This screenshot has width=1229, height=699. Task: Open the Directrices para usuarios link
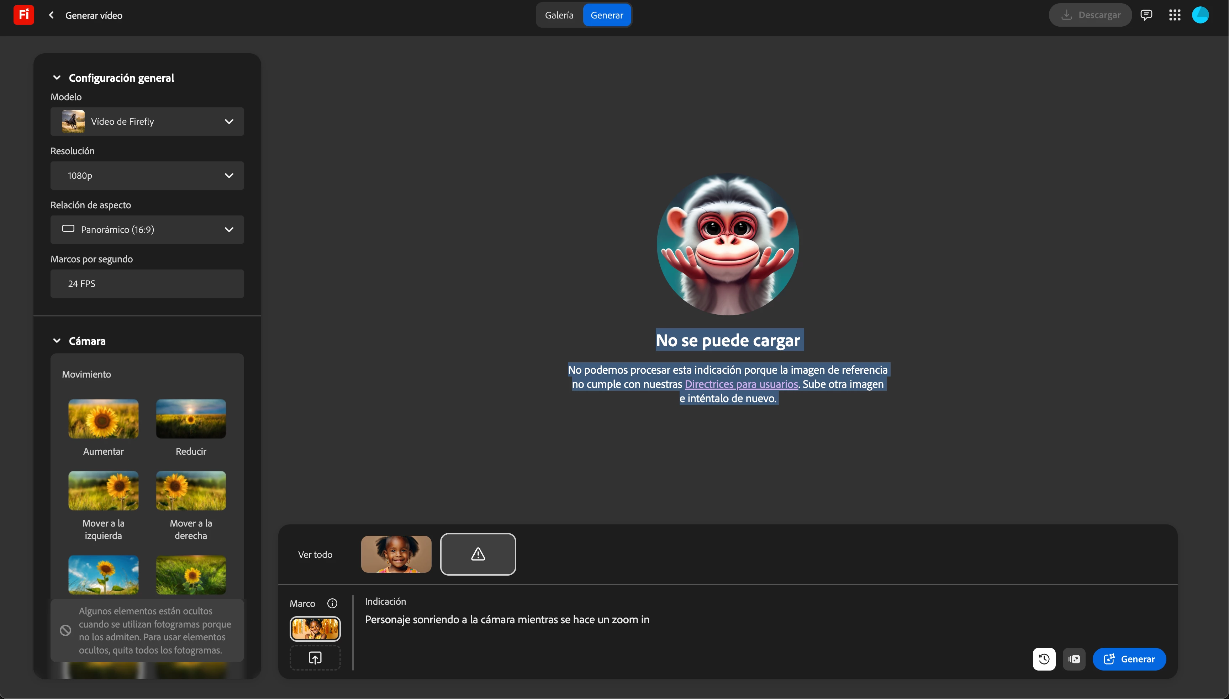point(741,384)
